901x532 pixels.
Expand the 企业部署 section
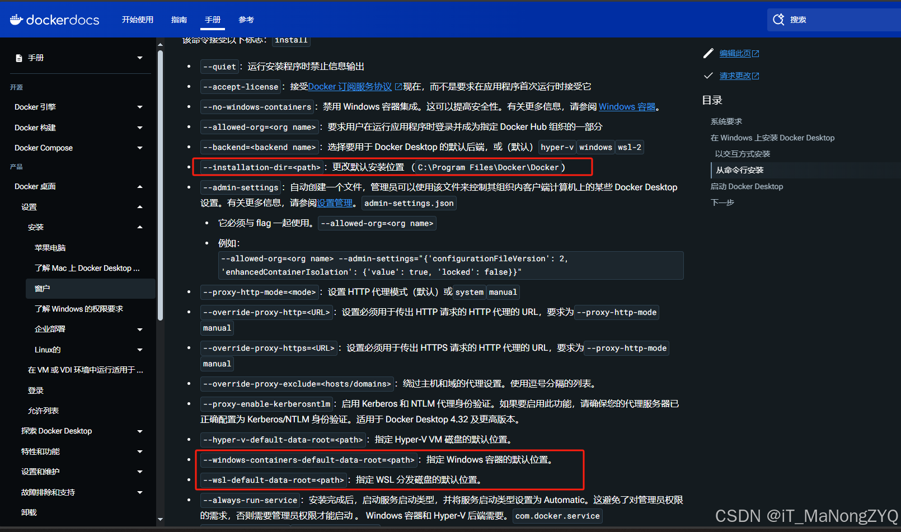(x=140, y=329)
